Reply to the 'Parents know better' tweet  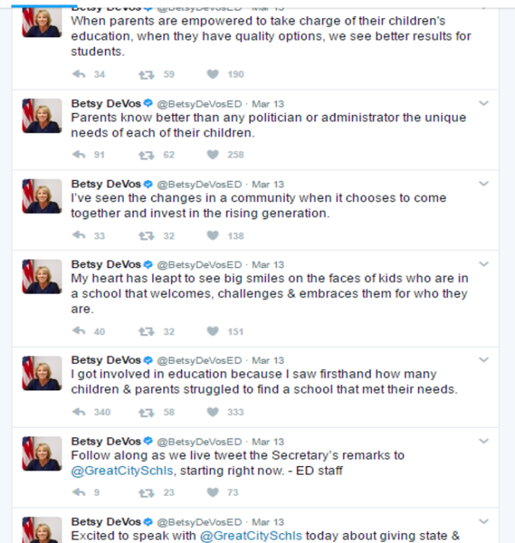(x=78, y=155)
